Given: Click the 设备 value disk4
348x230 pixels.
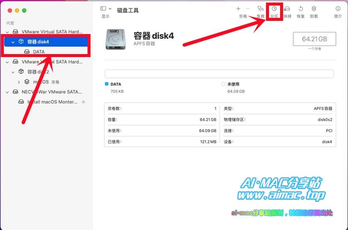Looking at the screenshot, I should pyautogui.click(x=327, y=142).
